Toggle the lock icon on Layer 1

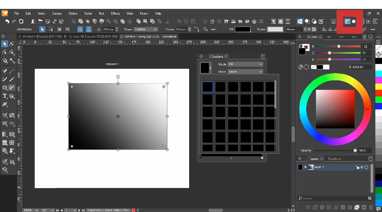point(357,167)
